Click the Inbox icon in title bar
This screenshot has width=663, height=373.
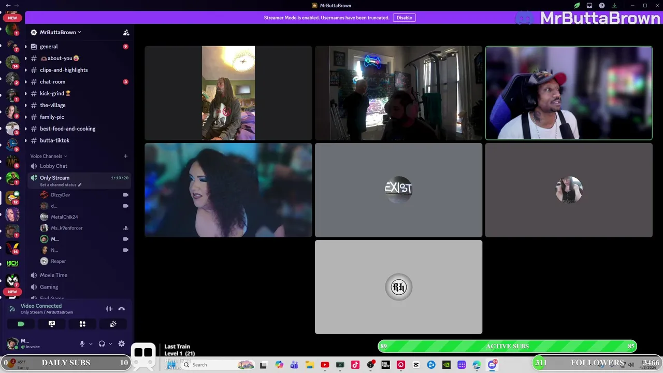point(589,6)
